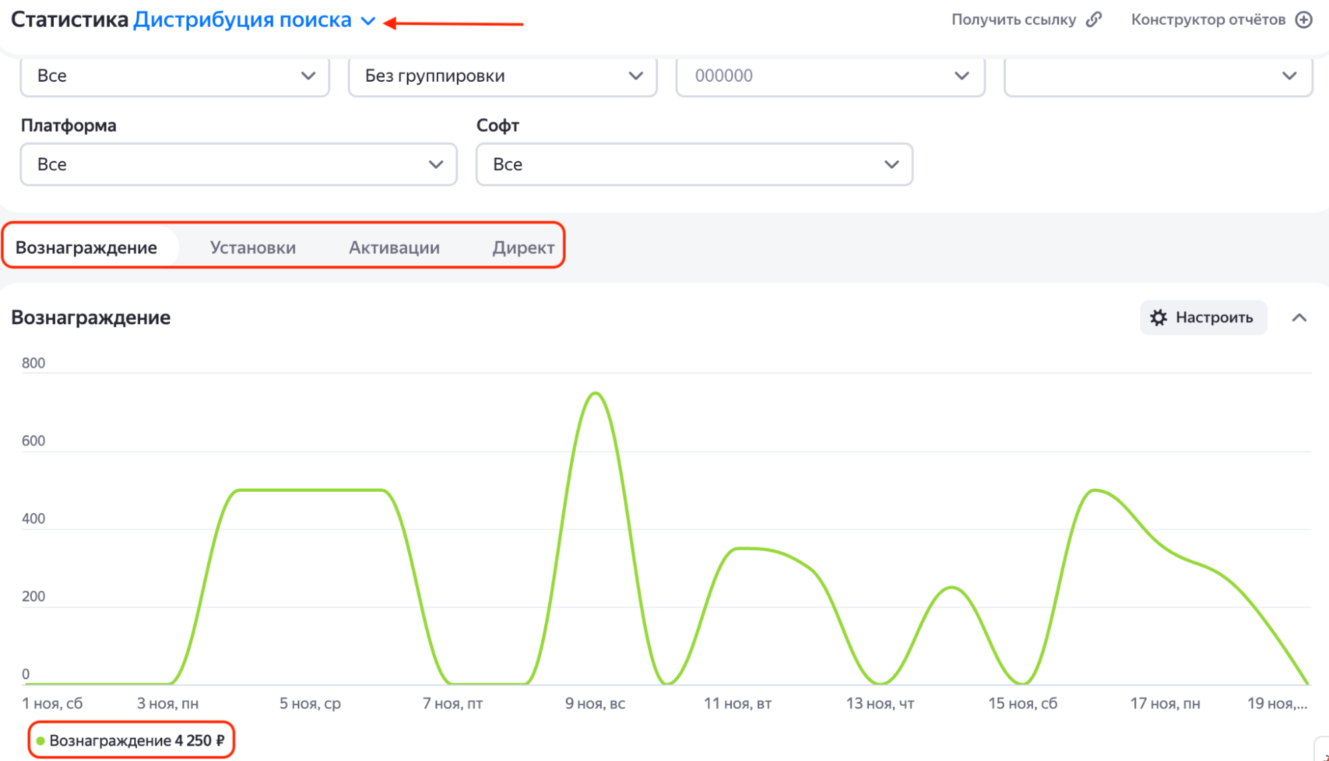1329x761 pixels.
Task: Click the plus icon by Конструктор отчётов
Action: tap(1304, 20)
